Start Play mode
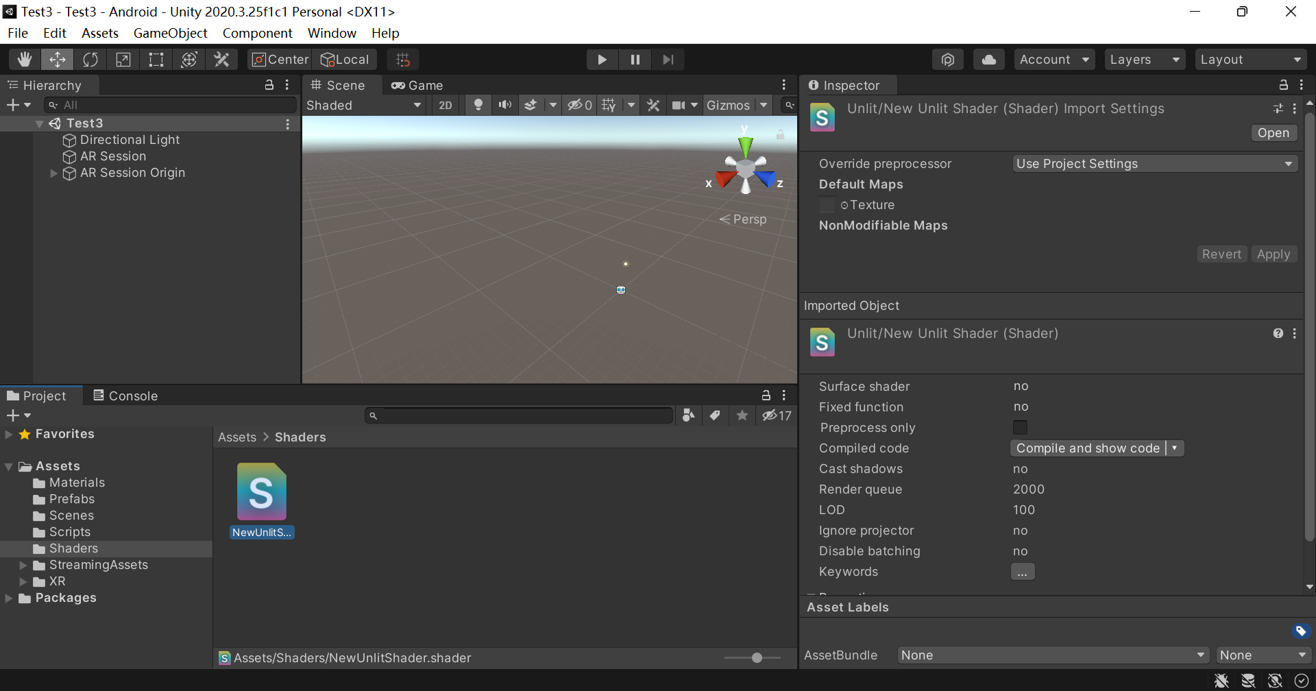The height and width of the screenshot is (691, 1316). point(602,60)
